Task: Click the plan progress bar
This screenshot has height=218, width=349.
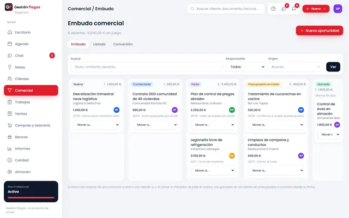Action: coord(31,197)
